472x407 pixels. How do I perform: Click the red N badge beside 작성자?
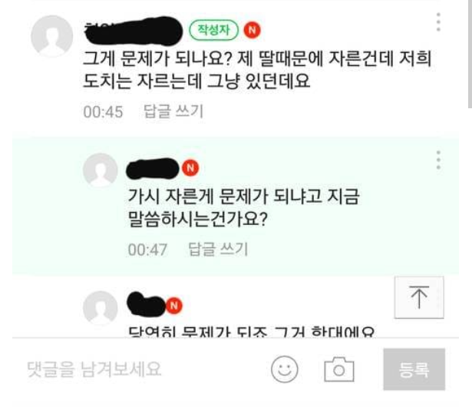click(252, 30)
